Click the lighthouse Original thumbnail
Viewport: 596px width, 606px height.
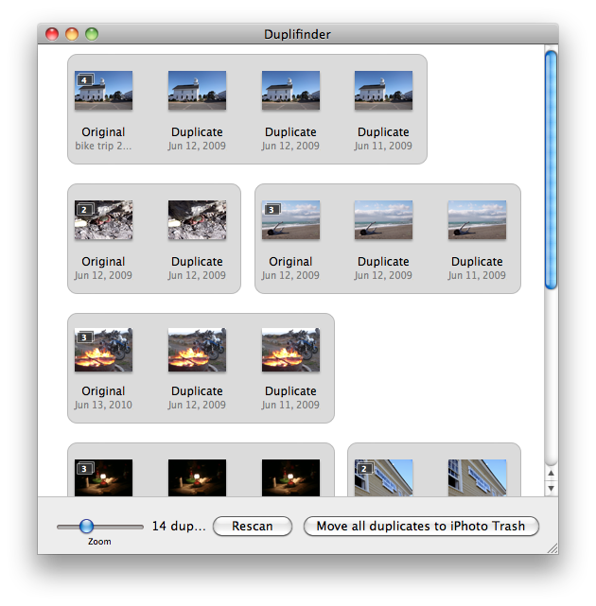point(104,92)
